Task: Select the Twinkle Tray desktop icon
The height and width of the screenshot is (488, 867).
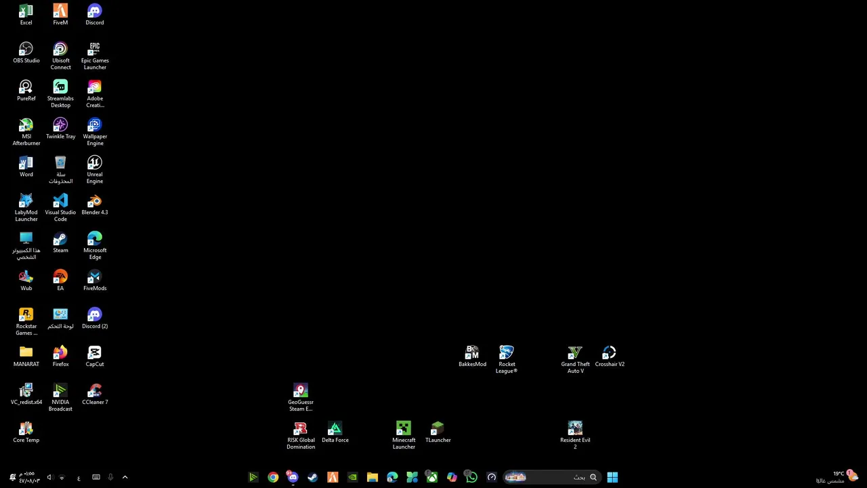Action: (x=60, y=129)
